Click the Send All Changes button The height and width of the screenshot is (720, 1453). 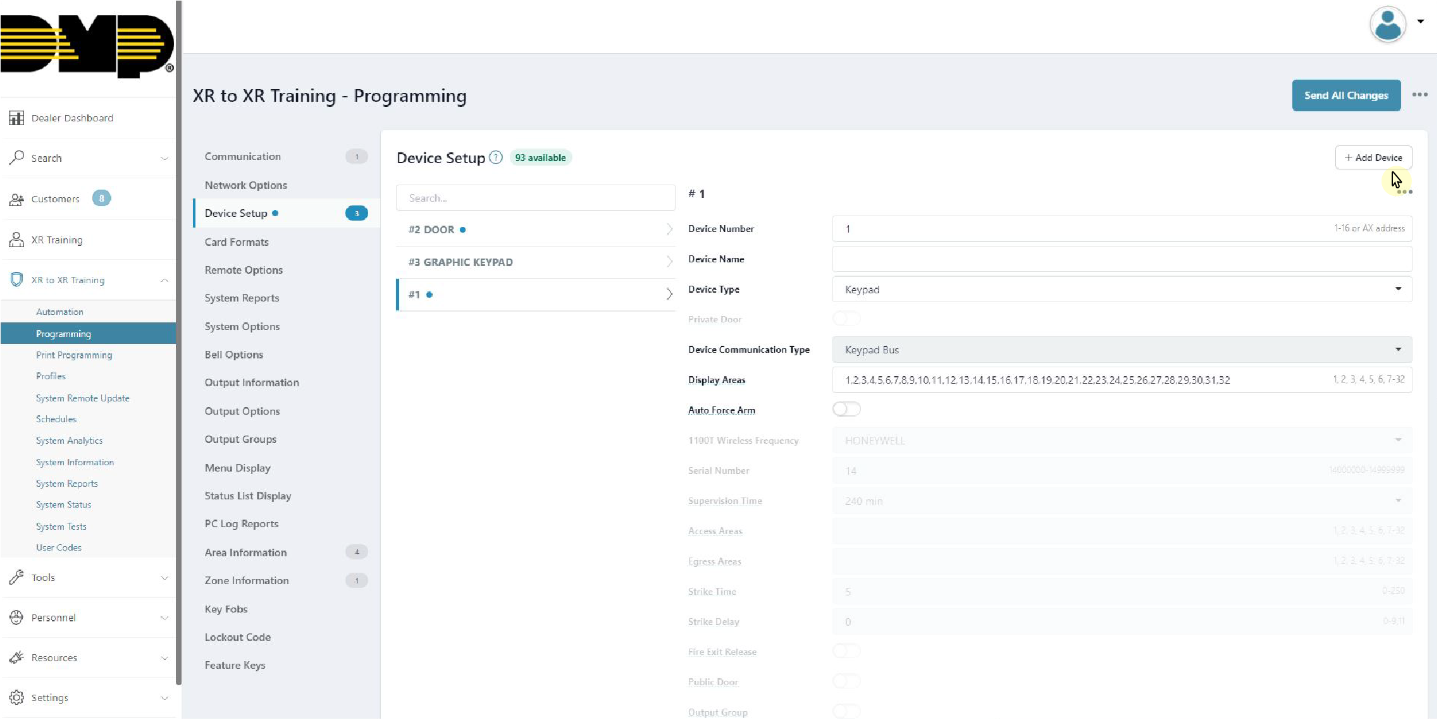click(x=1345, y=95)
